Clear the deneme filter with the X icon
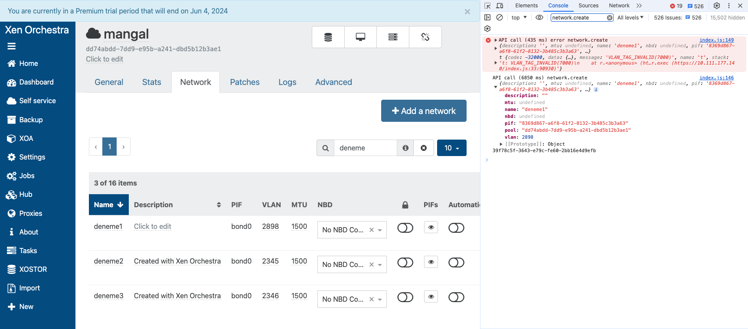 point(424,148)
